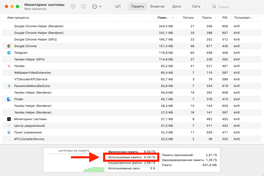Select the WallpaperVideoExtension process row
This screenshot has height=176, width=264.
[x=71, y=73]
